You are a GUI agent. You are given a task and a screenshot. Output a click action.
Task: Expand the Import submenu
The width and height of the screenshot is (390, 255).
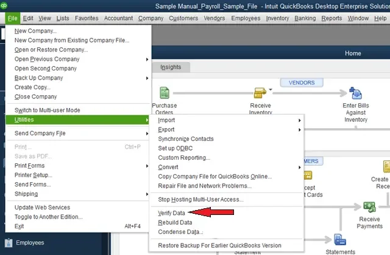pyautogui.click(x=300, y=120)
